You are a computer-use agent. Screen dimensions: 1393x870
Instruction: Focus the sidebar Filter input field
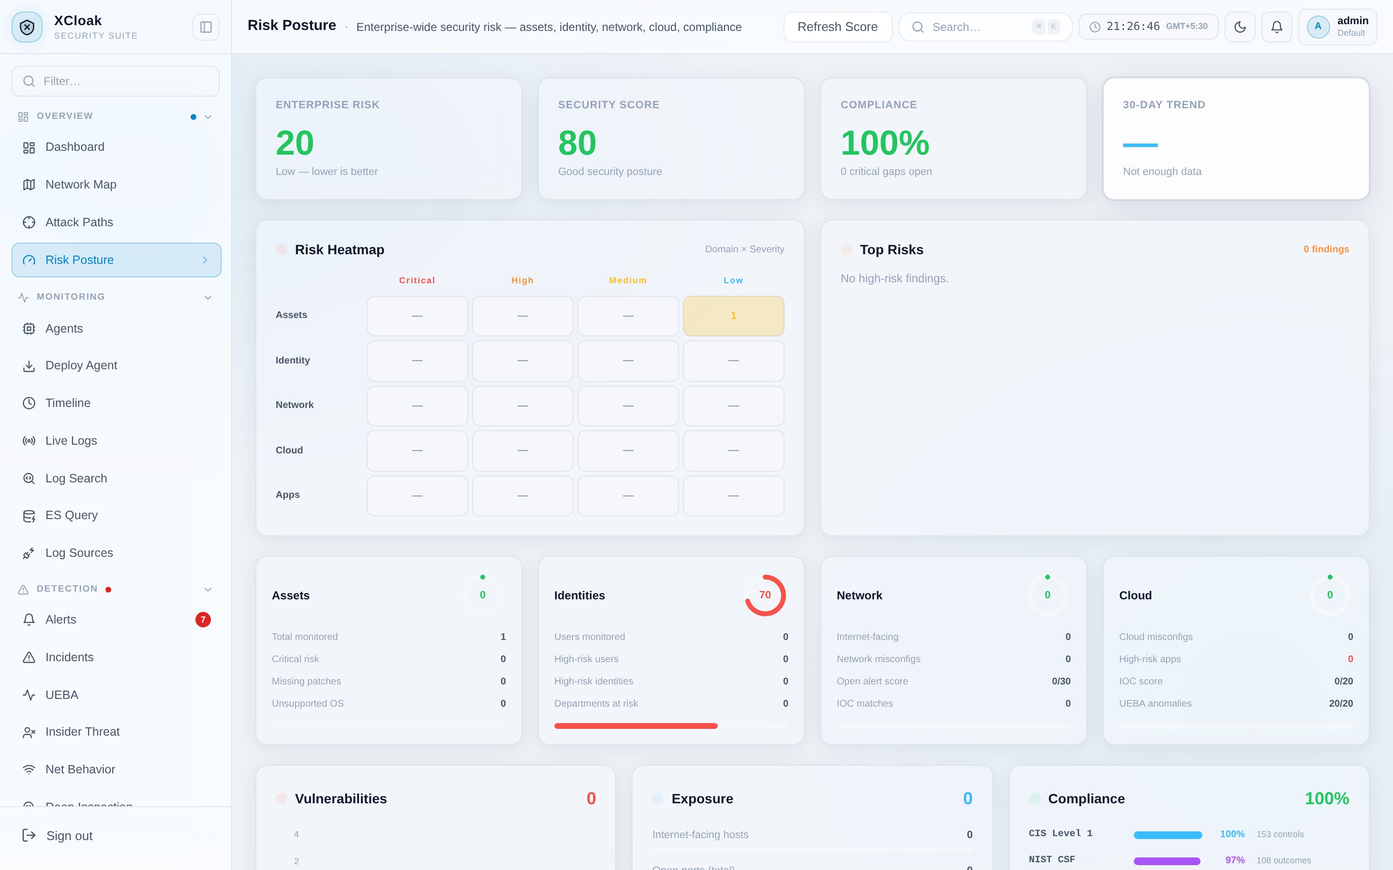coord(115,81)
